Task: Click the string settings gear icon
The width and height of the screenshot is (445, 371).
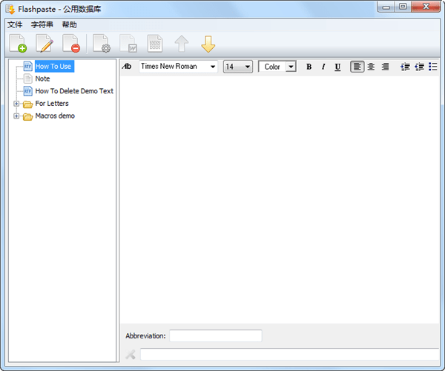Action: [x=102, y=44]
